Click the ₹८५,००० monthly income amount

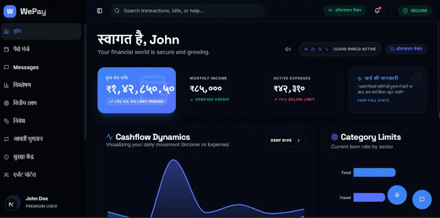pos(206,88)
